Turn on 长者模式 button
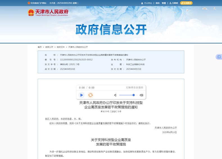The width and height of the screenshot is (222, 159). (186, 3)
